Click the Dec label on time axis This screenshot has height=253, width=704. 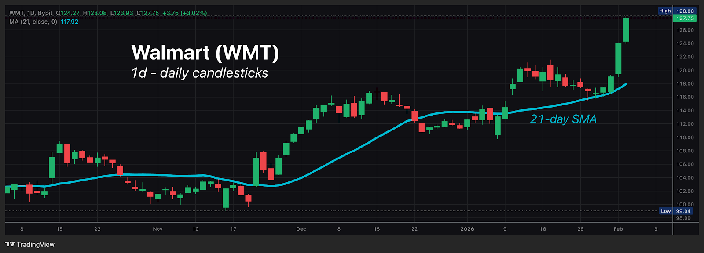[301, 229]
